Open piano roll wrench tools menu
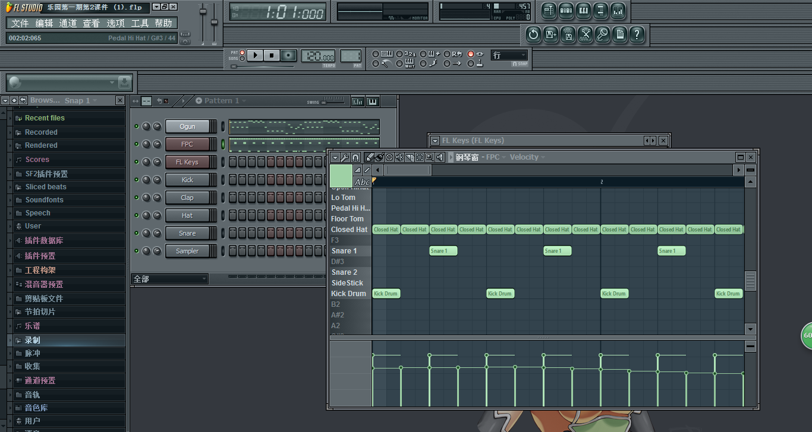812x432 pixels. pos(345,157)
